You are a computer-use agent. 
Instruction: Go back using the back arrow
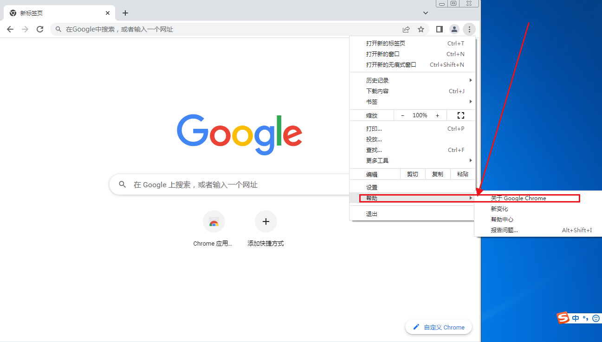10,29
